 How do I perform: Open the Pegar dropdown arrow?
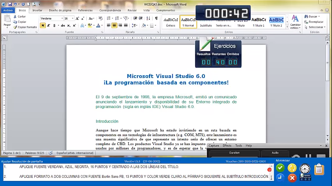(7, 27)
